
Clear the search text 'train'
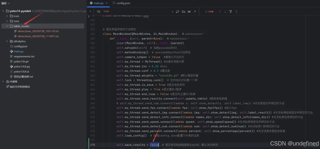tap(172, 12)
